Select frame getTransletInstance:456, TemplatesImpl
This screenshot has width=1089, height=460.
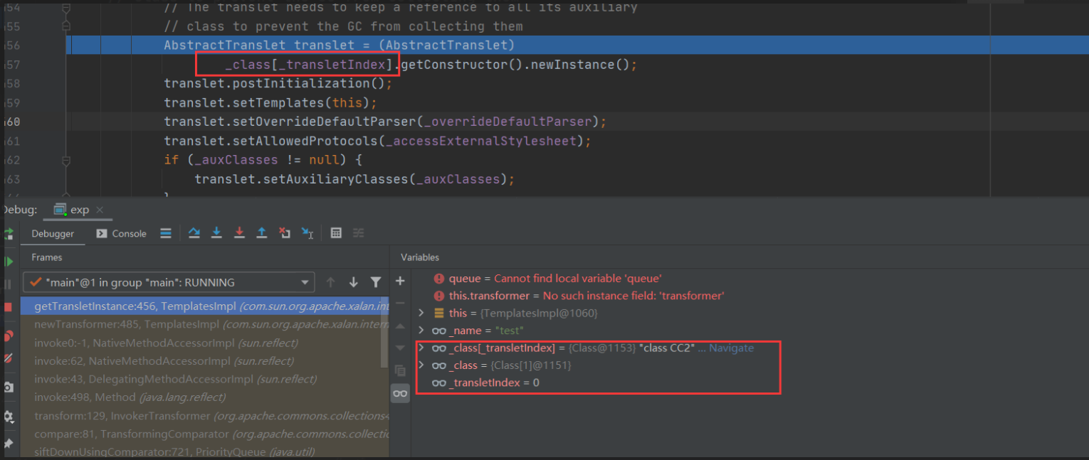205,306
